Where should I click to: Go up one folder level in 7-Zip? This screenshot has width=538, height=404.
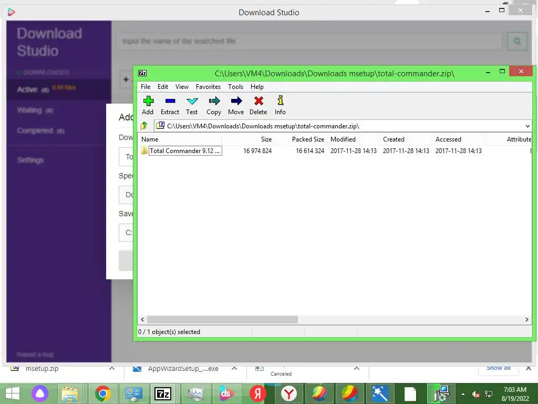tap(144, 126)
